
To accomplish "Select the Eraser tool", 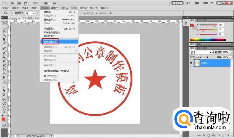I will [4, 65].
